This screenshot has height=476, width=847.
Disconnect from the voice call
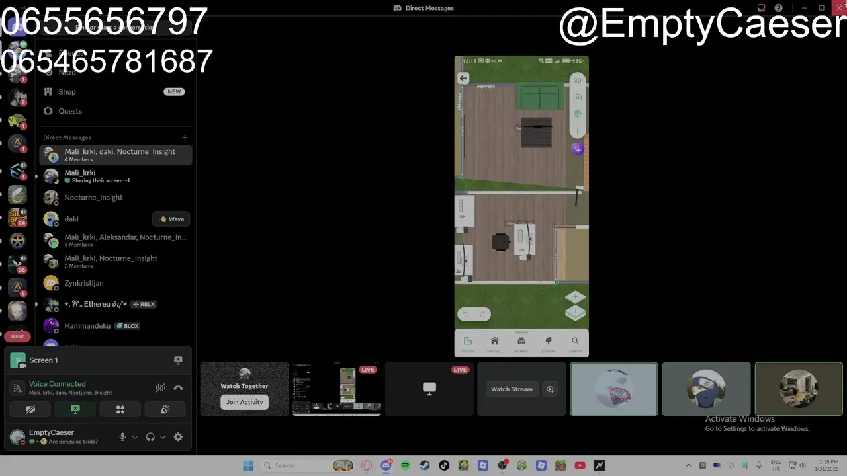(x=178, y=388)
